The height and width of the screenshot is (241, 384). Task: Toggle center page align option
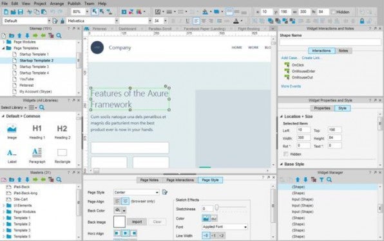[126, 201]
